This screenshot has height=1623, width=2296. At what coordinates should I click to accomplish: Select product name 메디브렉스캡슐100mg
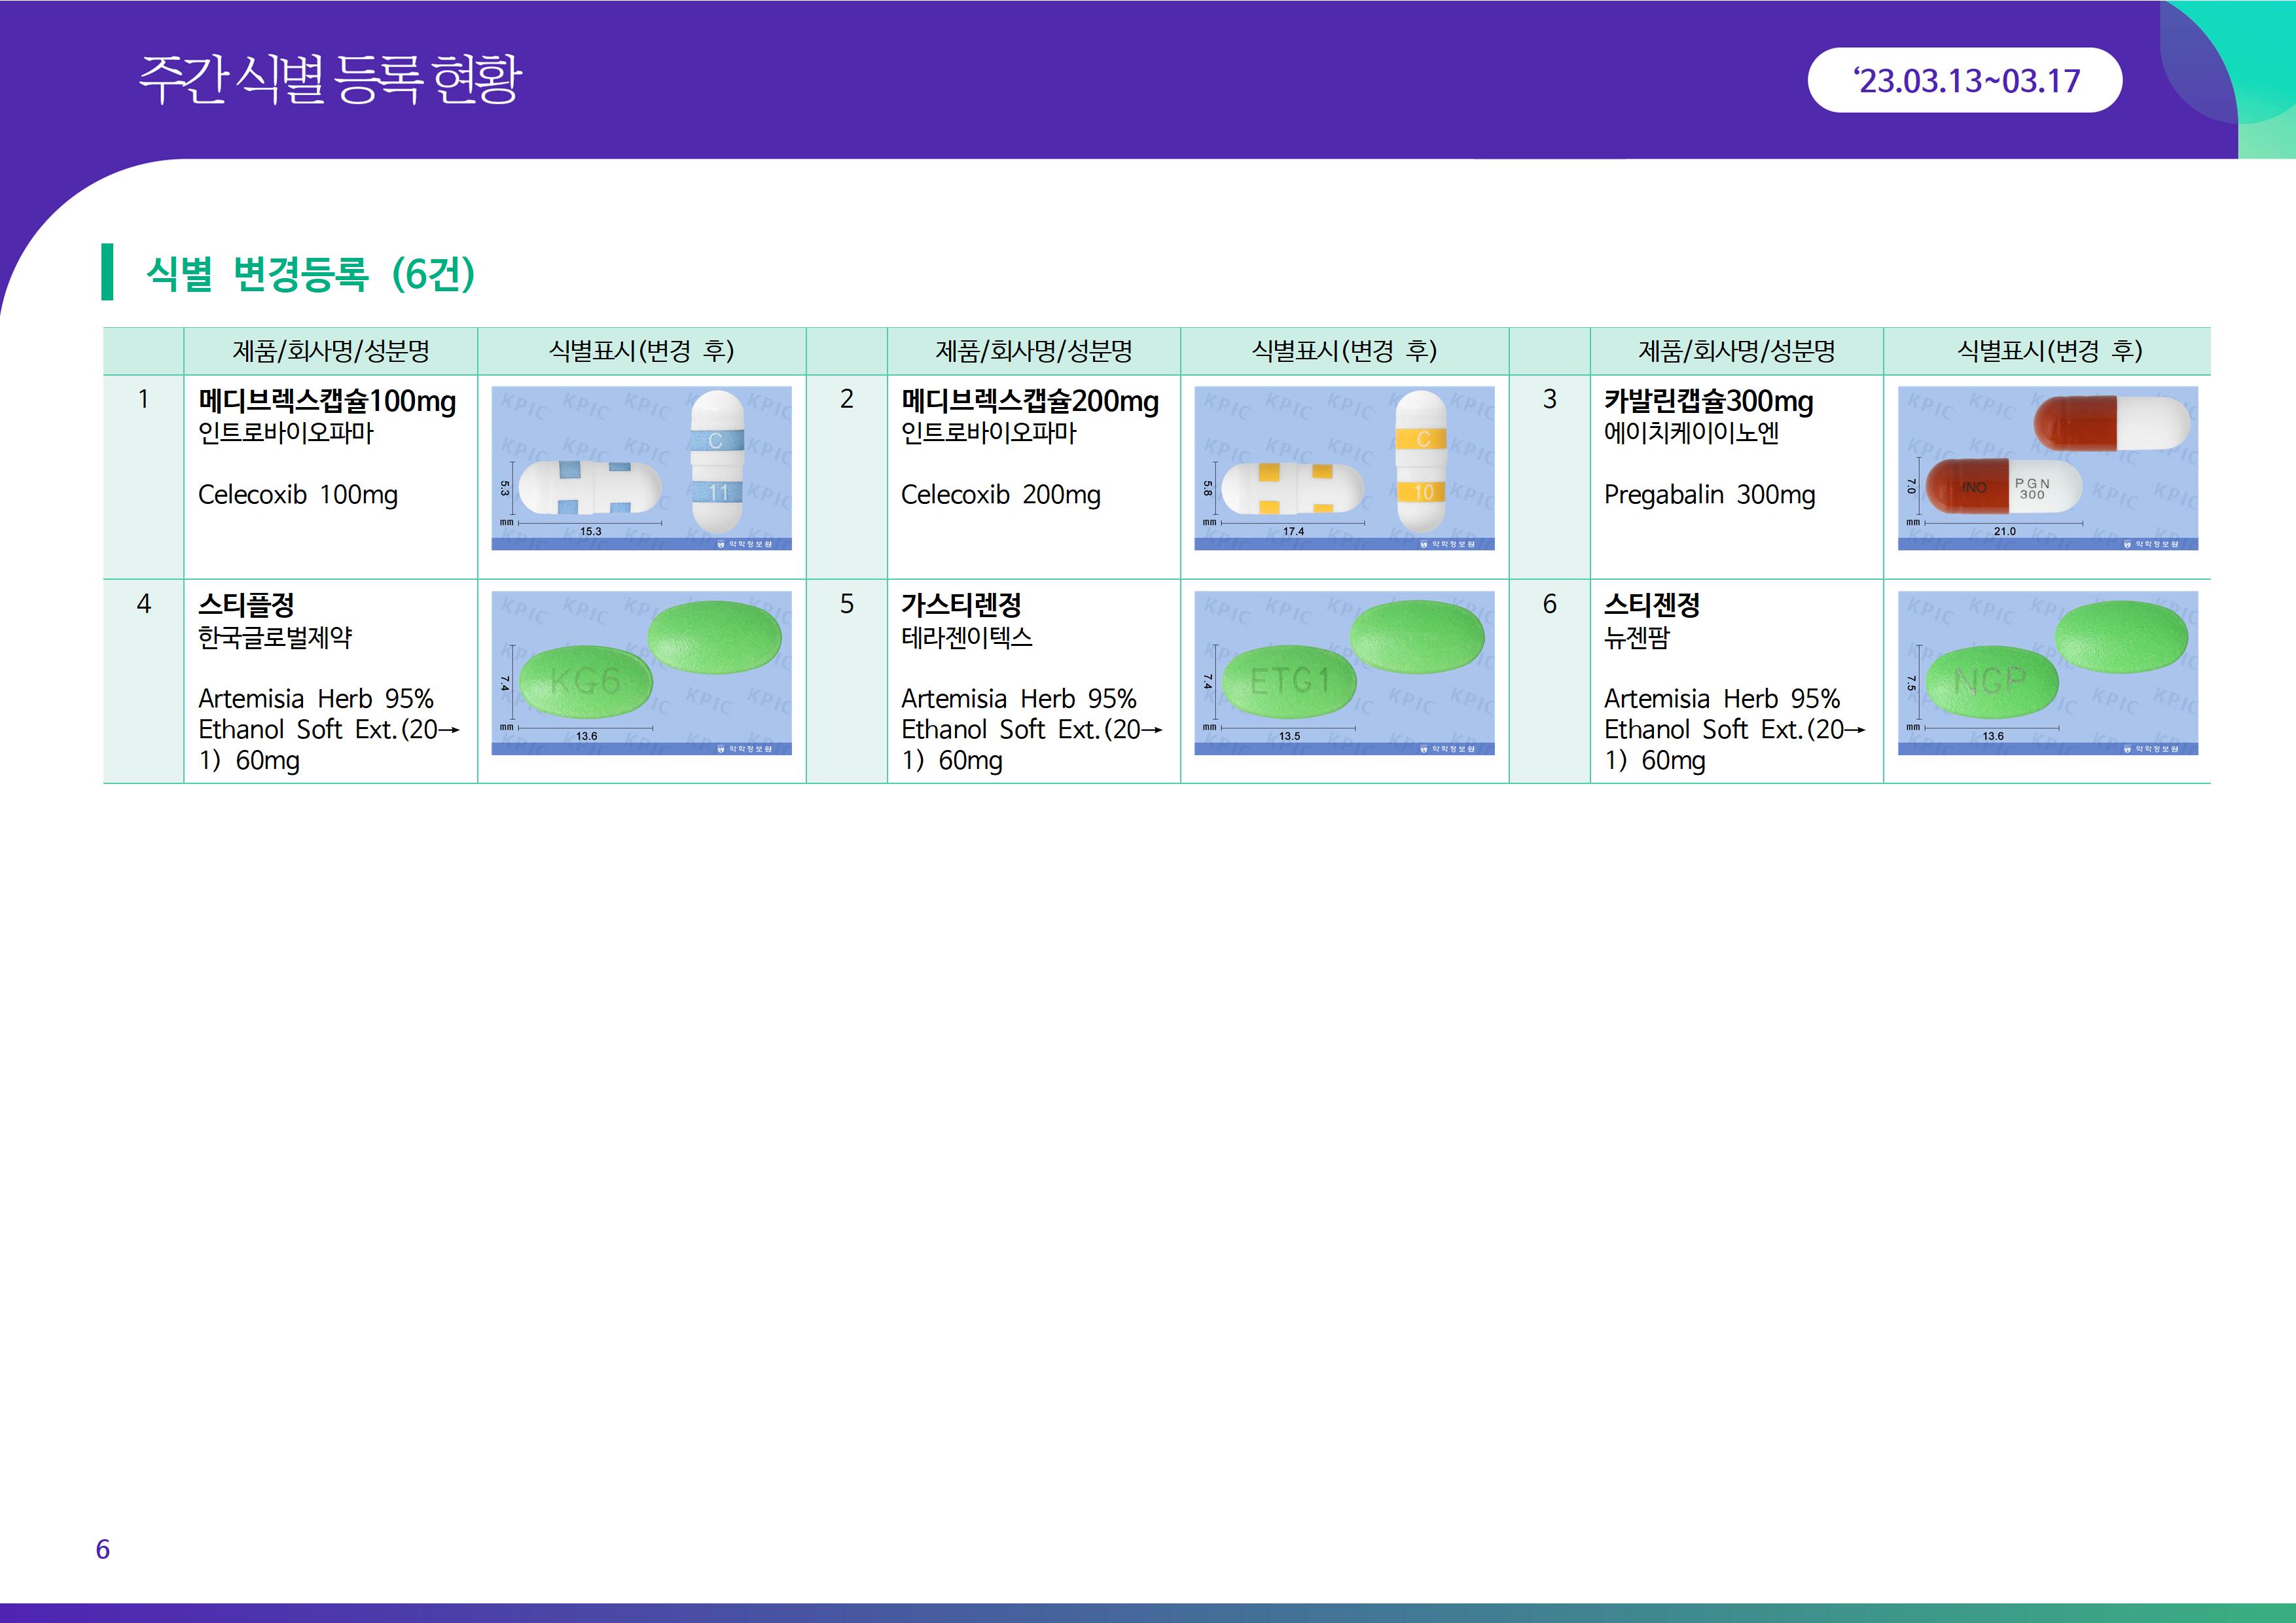(327, 401)
